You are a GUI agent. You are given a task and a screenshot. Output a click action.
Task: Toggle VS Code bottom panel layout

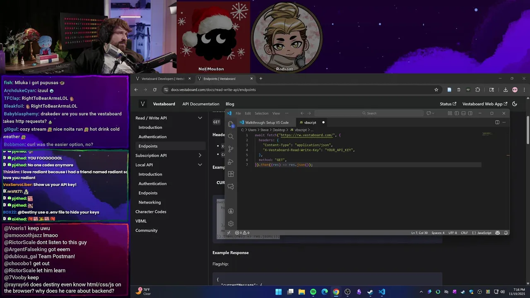tap(463, 113)
